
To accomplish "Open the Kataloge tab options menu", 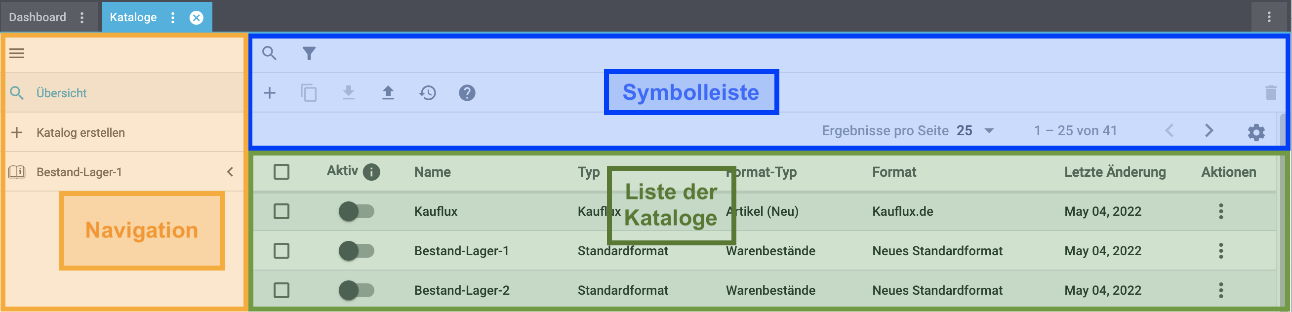I will tap(172, 18).
